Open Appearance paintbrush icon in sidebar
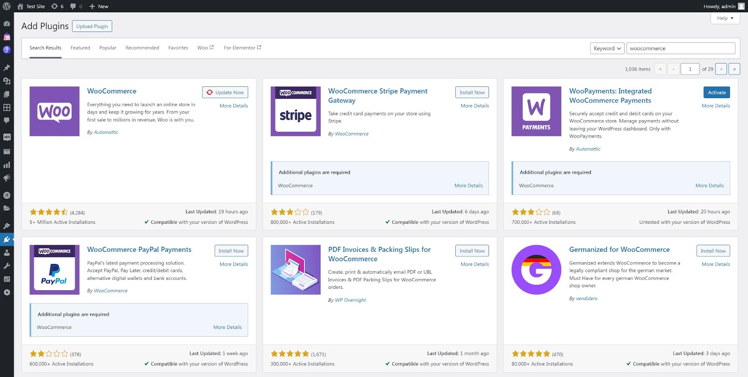 click(7, 226)
